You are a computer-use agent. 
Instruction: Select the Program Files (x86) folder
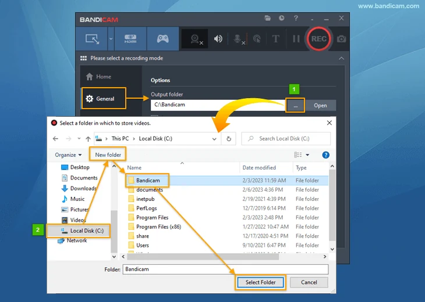158,227
